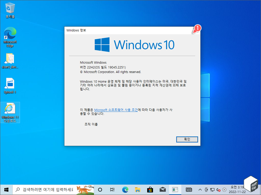Open the Mail app from the taskbar
This screenshot has height=195, width=261.
coord(163,190)
